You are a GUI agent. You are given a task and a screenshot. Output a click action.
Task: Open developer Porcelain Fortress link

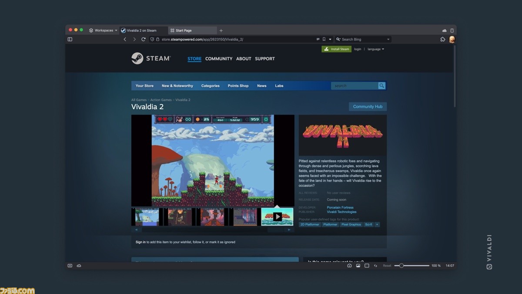[x=340, y=208]
